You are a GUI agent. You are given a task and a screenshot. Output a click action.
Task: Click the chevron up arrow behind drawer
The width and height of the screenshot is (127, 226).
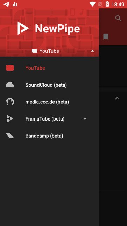coord(117,98)
